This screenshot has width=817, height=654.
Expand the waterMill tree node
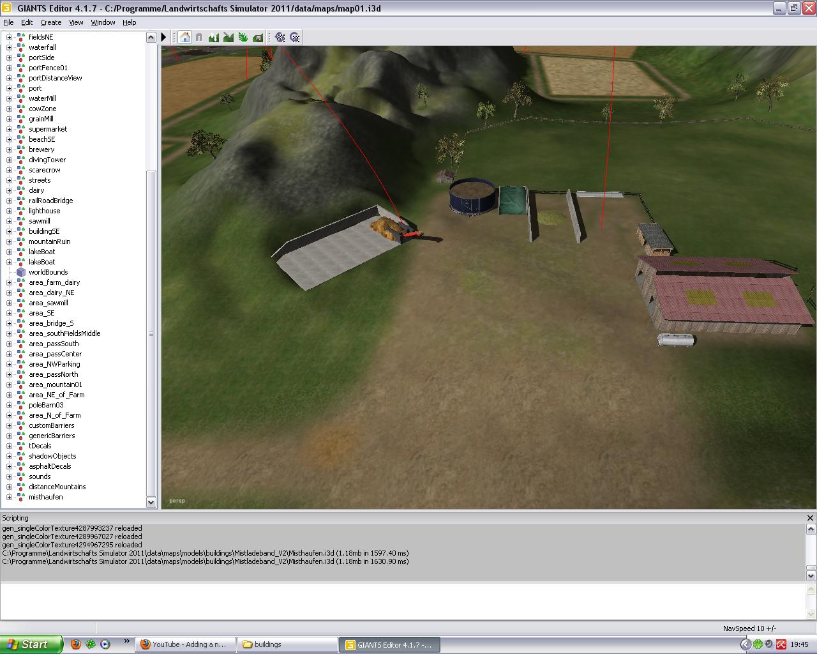pos(9,98)
